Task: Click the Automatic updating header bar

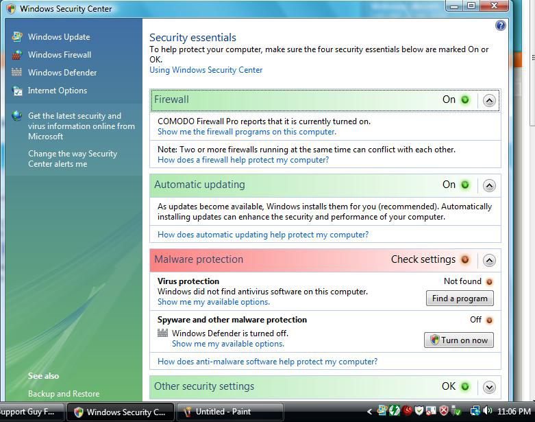Action: [325, 185]
